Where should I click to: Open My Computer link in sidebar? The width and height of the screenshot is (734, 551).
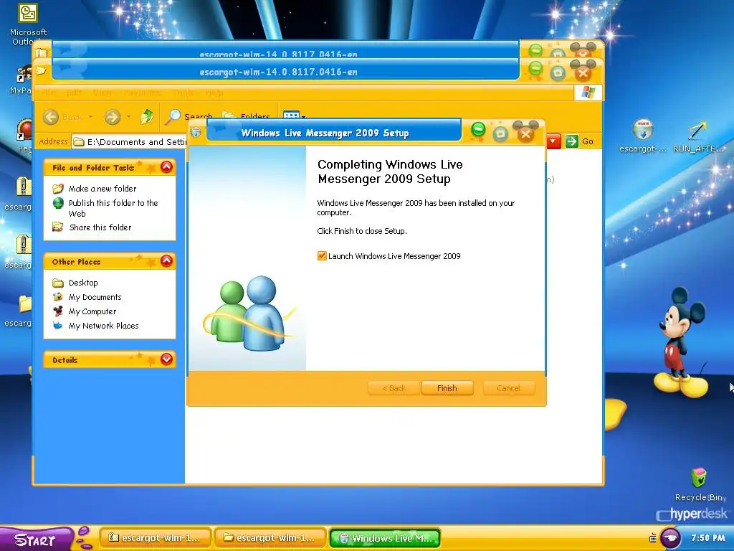92,311
